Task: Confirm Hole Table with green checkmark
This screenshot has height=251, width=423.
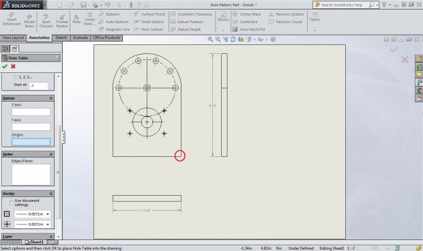Action: [x=5, y=66]
